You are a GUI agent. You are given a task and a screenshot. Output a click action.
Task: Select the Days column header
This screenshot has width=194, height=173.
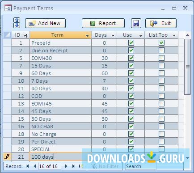[104, 35]
